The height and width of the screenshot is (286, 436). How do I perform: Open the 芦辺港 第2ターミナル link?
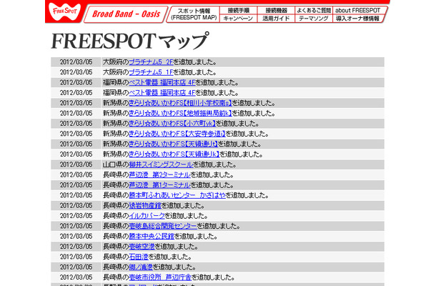point(159,174)
